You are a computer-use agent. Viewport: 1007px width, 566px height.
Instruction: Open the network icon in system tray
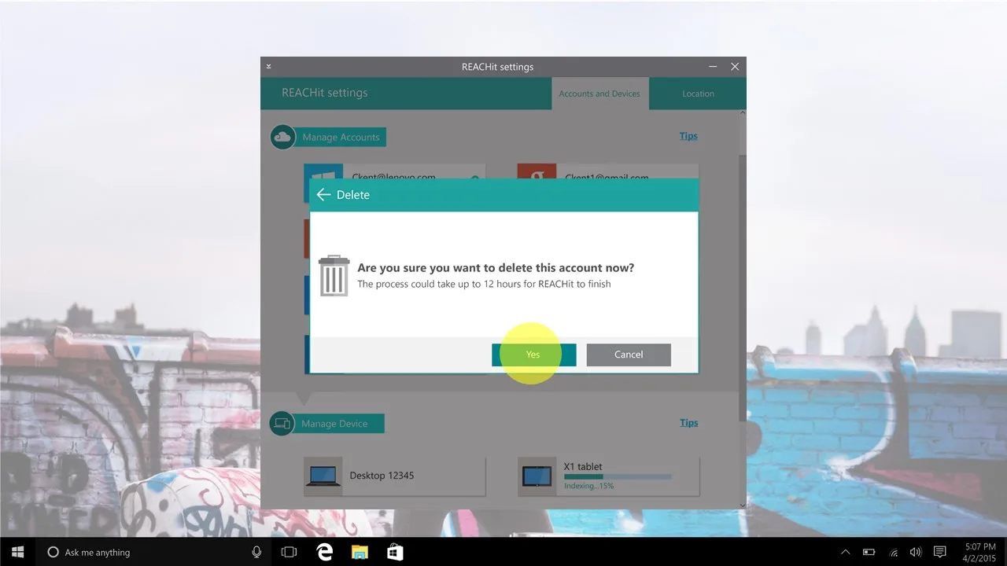click(893, 552)
